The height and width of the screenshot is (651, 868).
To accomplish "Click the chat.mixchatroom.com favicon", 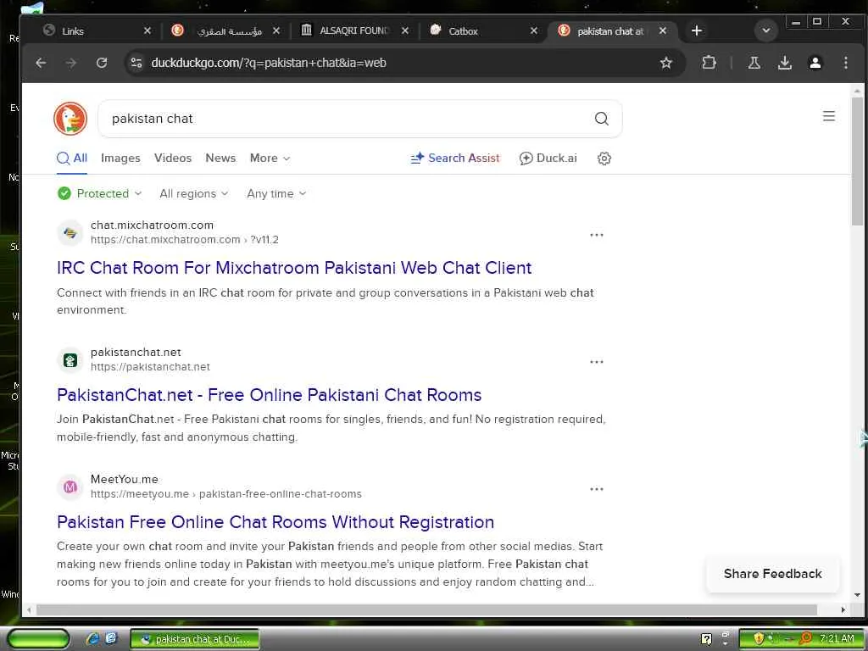I will [70, 233].
